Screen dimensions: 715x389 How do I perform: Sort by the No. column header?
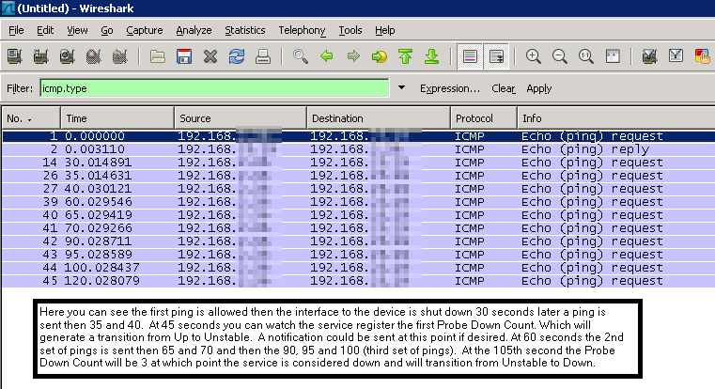(x=31, y=118)
